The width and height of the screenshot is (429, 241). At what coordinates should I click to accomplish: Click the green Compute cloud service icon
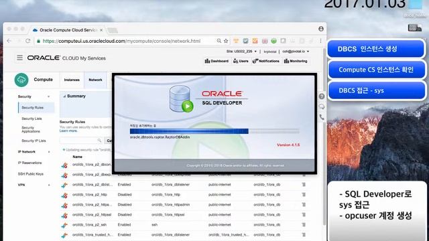[x=21, y=80]
